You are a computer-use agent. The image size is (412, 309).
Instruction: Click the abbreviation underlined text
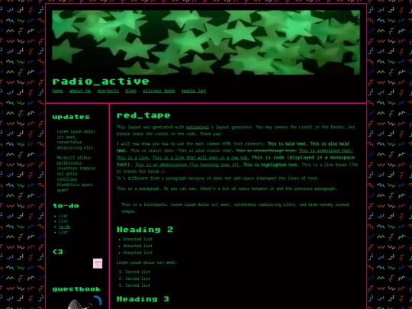[x=188, y=165]
